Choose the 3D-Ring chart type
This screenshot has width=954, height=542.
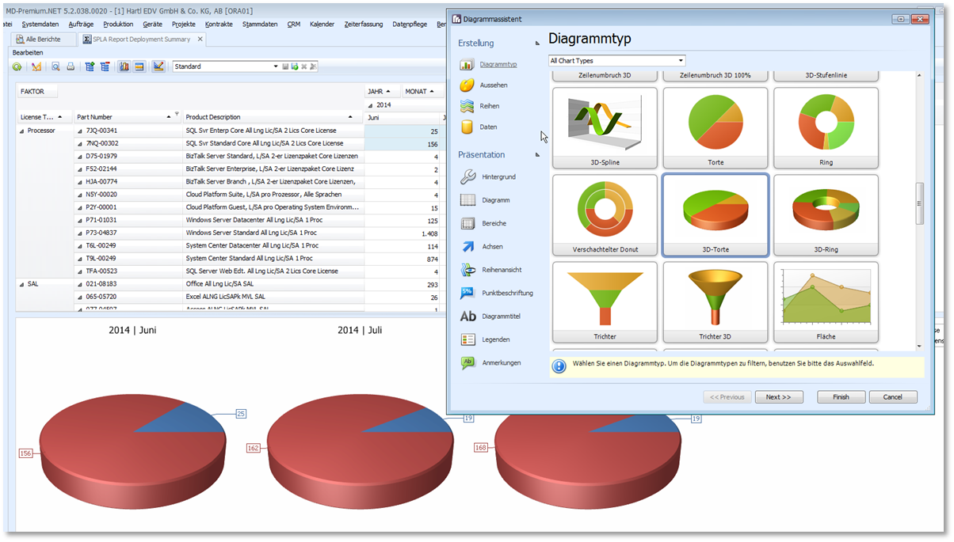pos(826,215)
